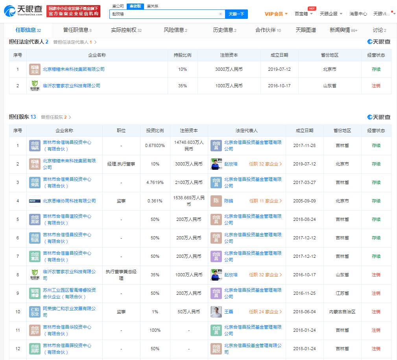Click 赵欣培 avatar photo in shareholder row 8
397x360 pixels.
pos(216,275)
